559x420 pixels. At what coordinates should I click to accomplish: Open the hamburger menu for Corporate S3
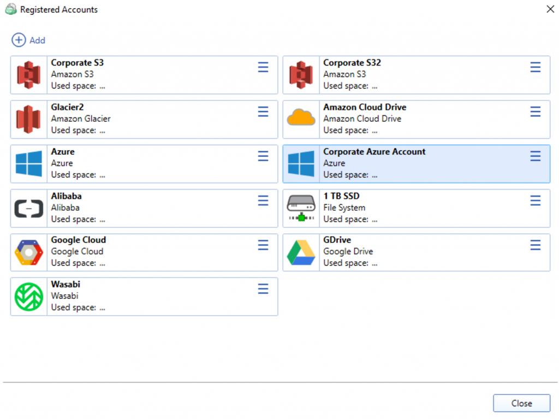click(x=263, y=67)
